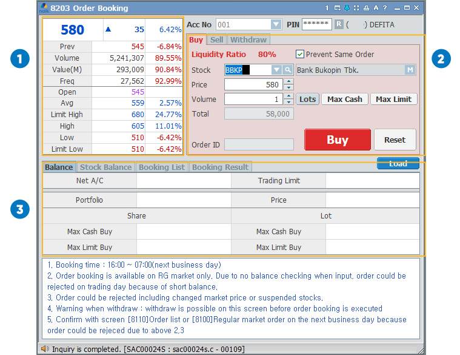Increase the Price using up stepper arrow
This screenshot has width=460, height=355.
288,82
